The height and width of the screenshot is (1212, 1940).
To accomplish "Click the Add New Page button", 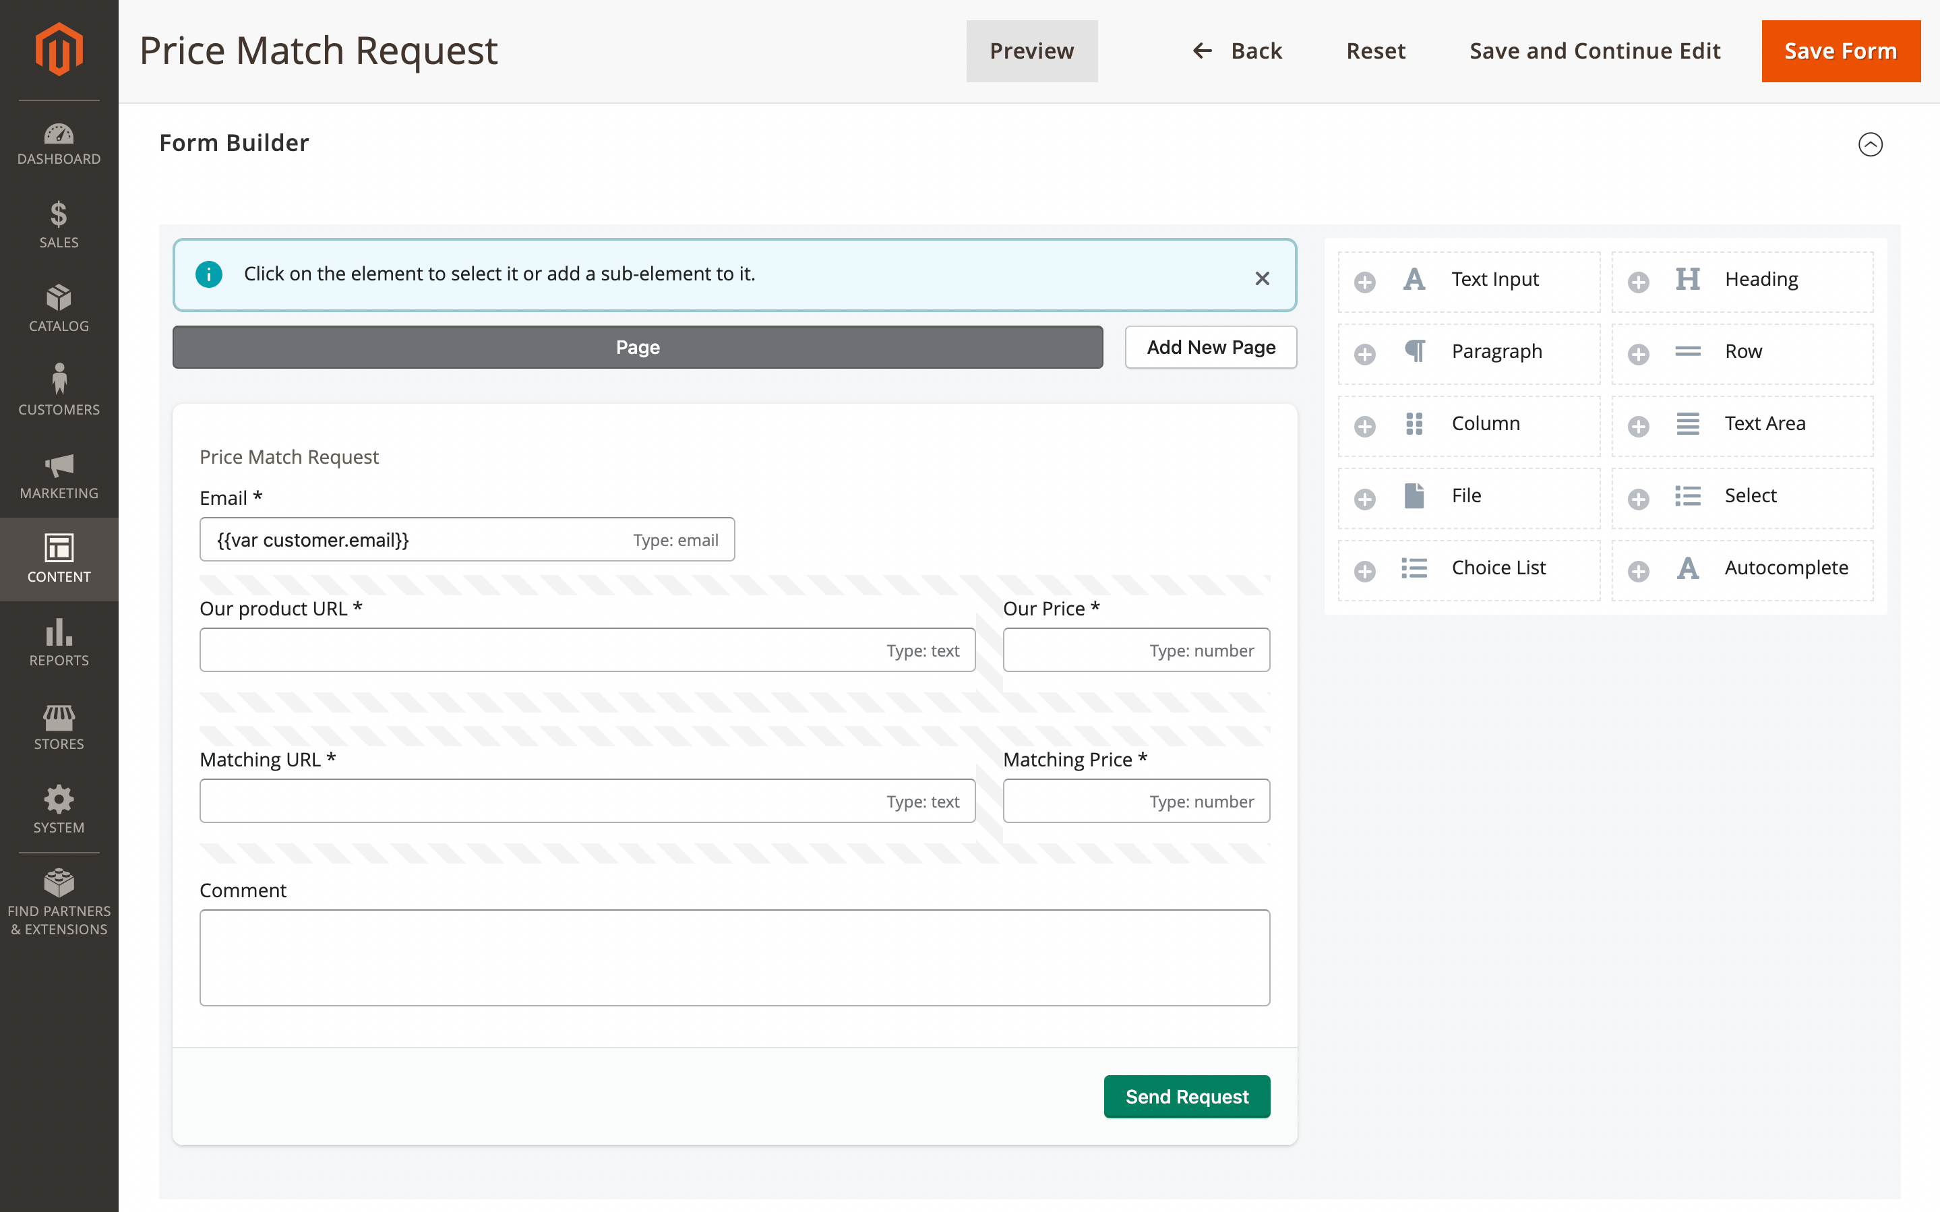I will coord(1210,347).
